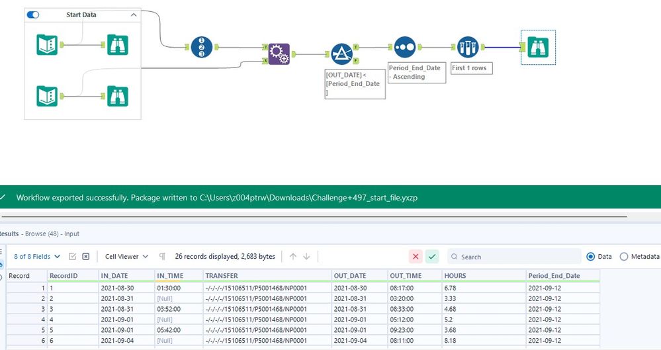Click the TRANSFER column header

click(267, 276)
